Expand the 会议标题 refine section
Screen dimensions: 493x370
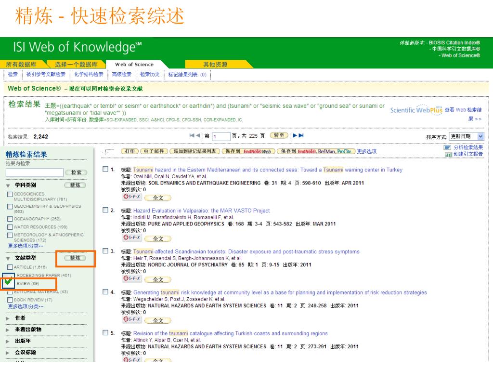click(x=8, y=353)
